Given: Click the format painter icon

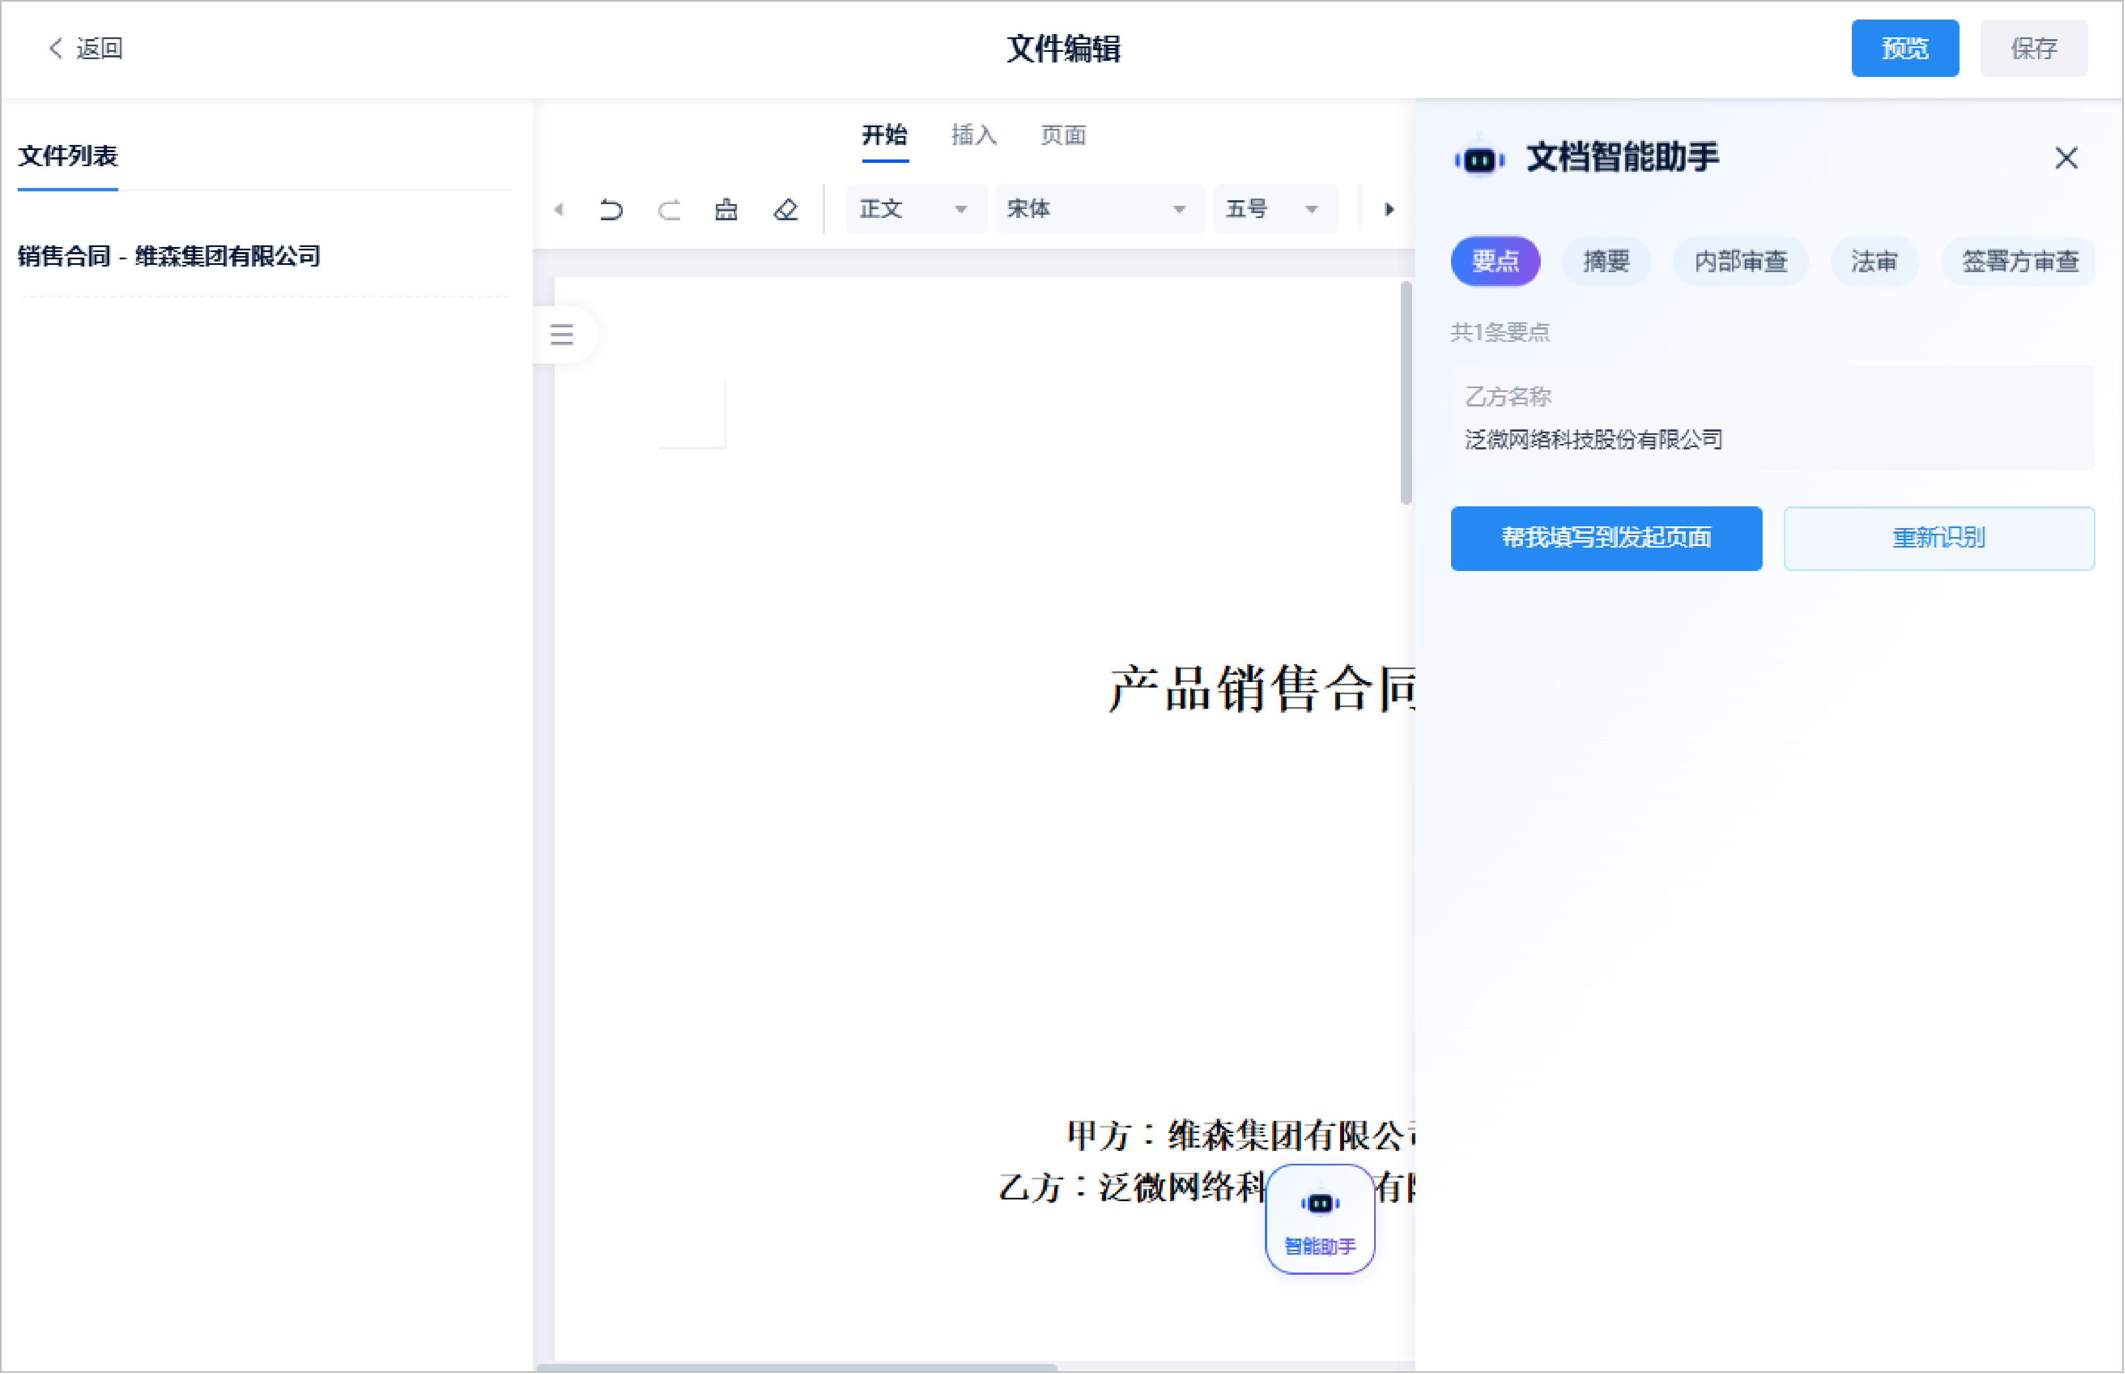Looking at the screenshot, I should (x=726, y=210).
